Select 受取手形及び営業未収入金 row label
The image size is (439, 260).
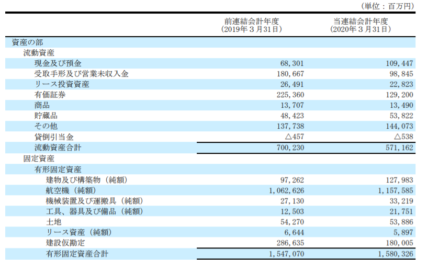pos(81,74)
